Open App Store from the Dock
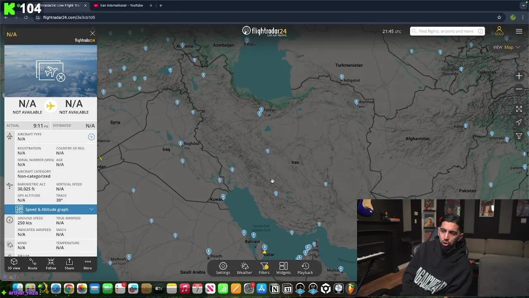Viewport: 529px width, 298px height. tap(262, 288)
